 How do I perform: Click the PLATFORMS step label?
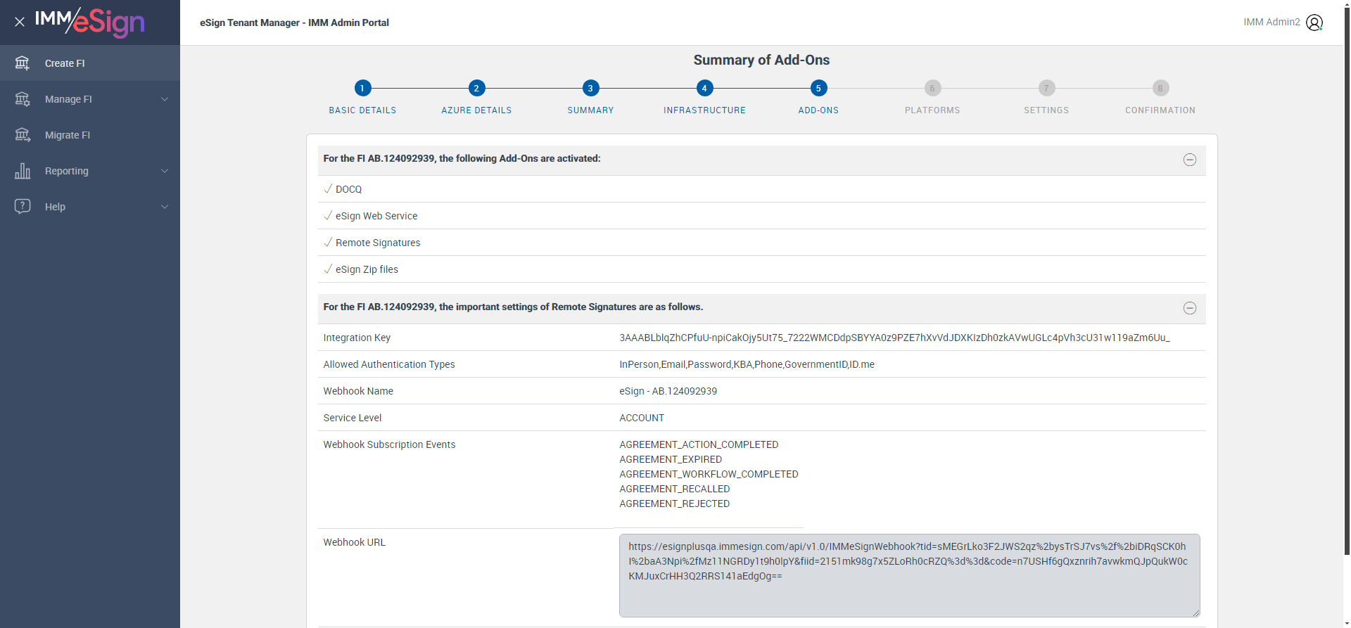pos(932,110)
